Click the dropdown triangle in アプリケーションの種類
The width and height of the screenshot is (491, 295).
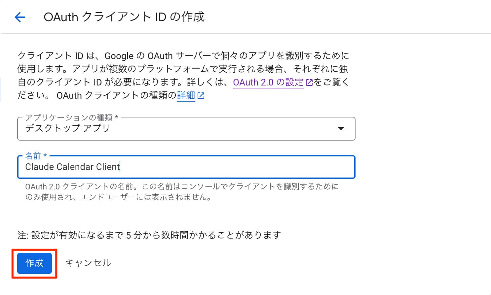(341, 128)
